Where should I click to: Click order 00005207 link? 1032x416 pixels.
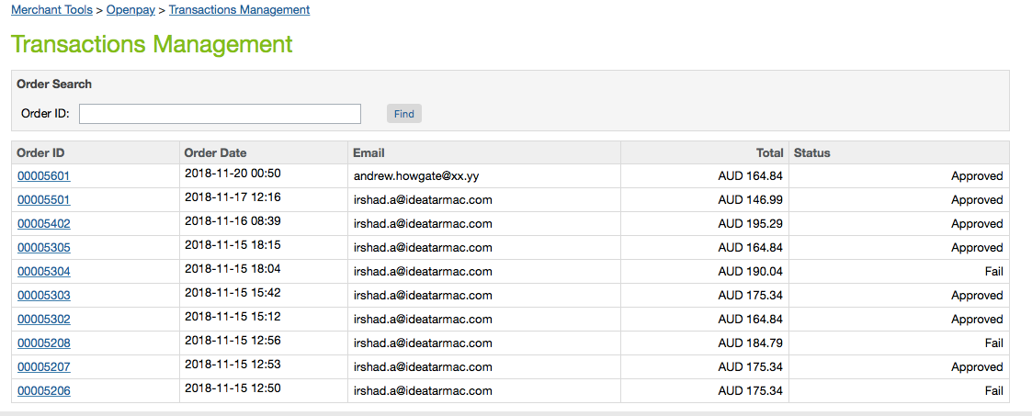click(43, 367)
